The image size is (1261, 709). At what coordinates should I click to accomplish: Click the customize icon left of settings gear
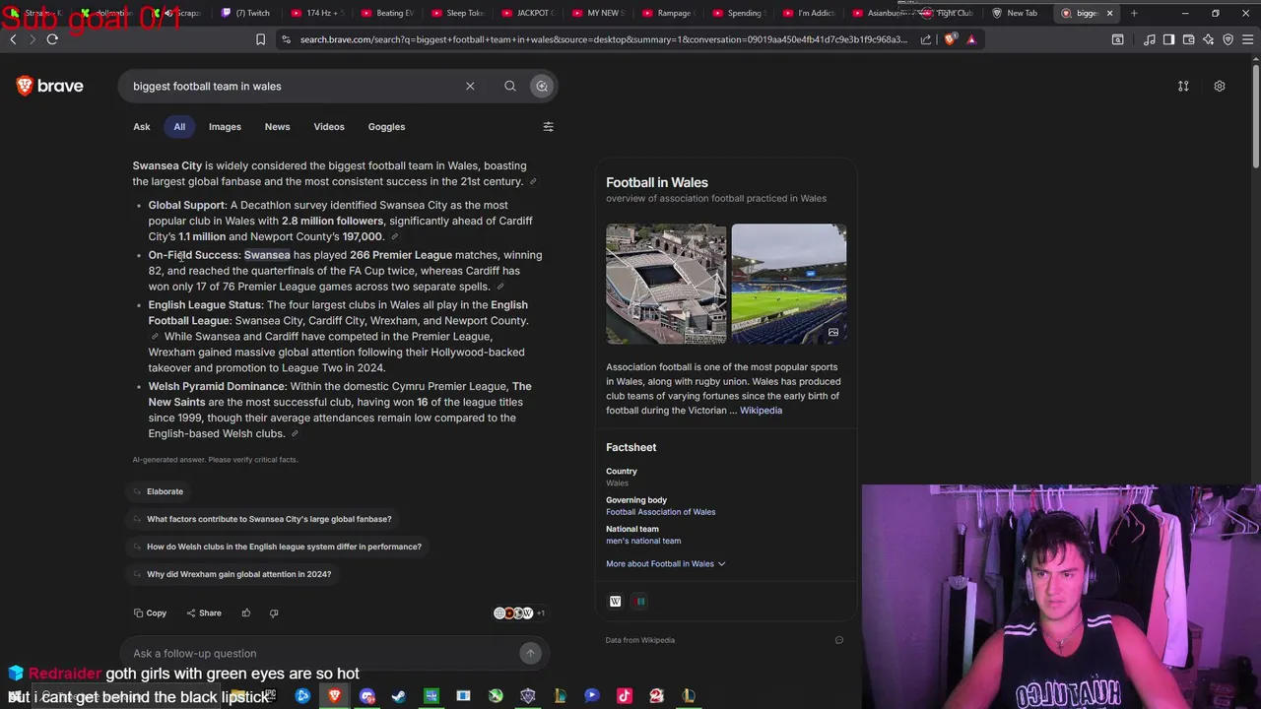[x=1183, y=87]
